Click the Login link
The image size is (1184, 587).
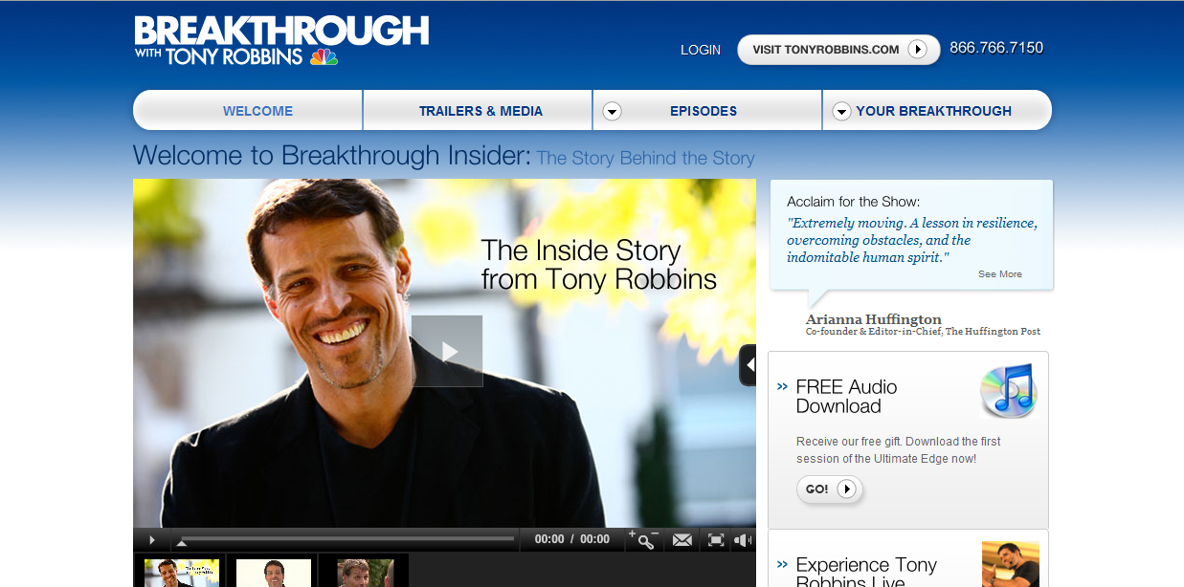[x=701, y=50]
